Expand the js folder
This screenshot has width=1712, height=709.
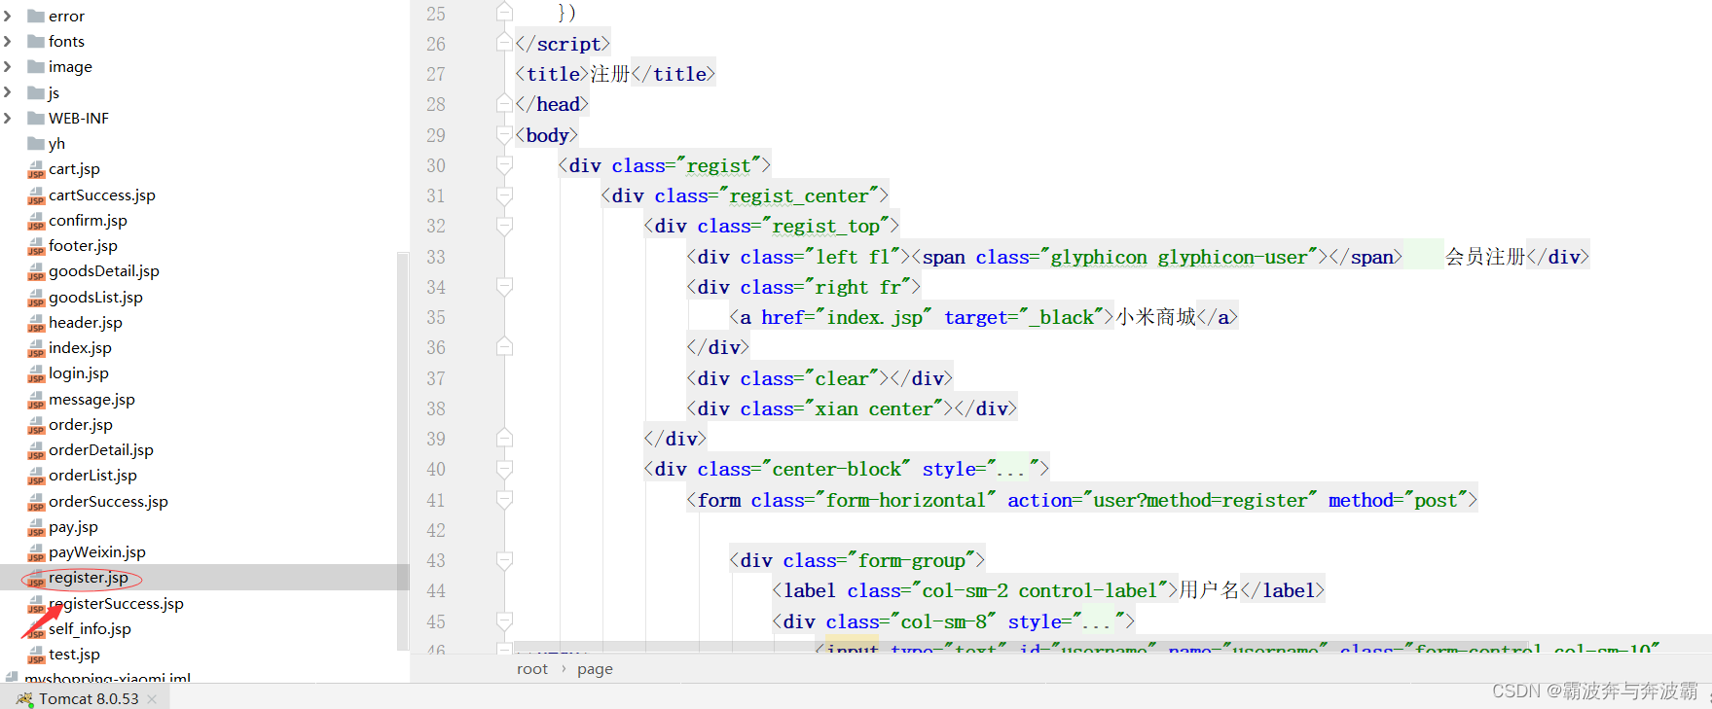[x=8, y=92]
